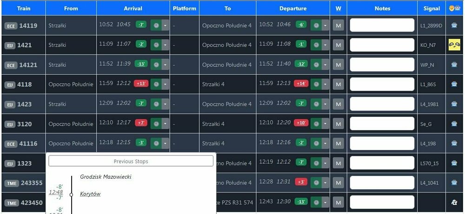Screen dimensions: 465x214
Task: Click the departure clock icon for train 4118
Action: coord(316,84)
